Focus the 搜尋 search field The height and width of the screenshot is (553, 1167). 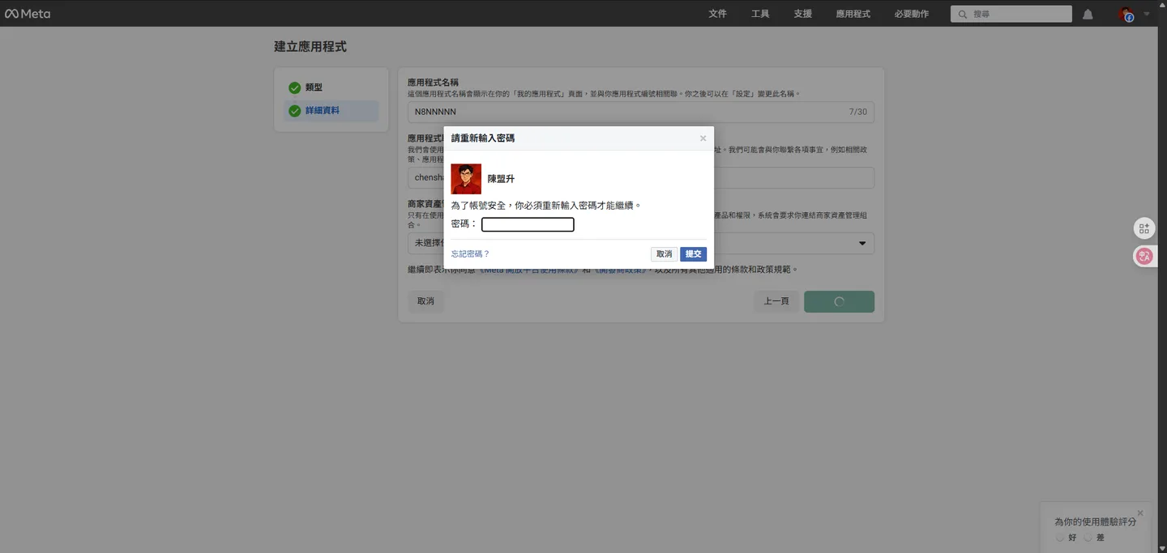coord(1011,14)
